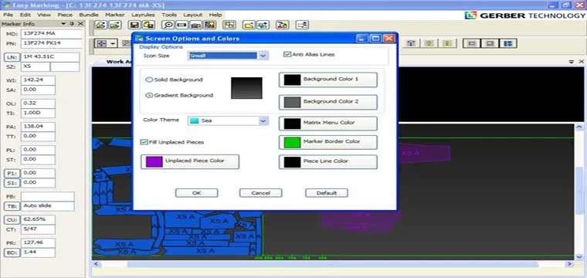Image resolution: width=587 pixels, height=278 pixels.
Task: Click the red and yellow shapes icon
Action: [282, 25]
